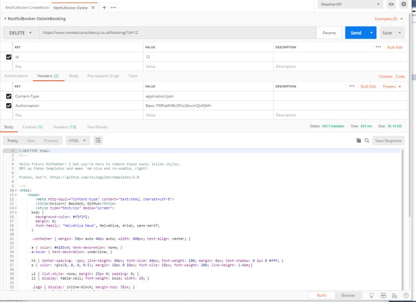
Task: Open the help question mark icon
Action: tap(406, 295)
